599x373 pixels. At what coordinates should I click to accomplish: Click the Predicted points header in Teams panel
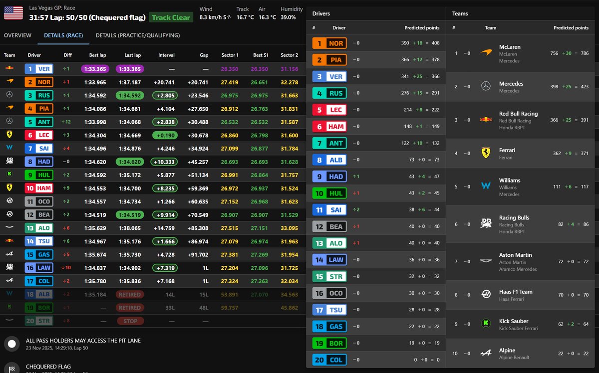click(x=571, y=28)
